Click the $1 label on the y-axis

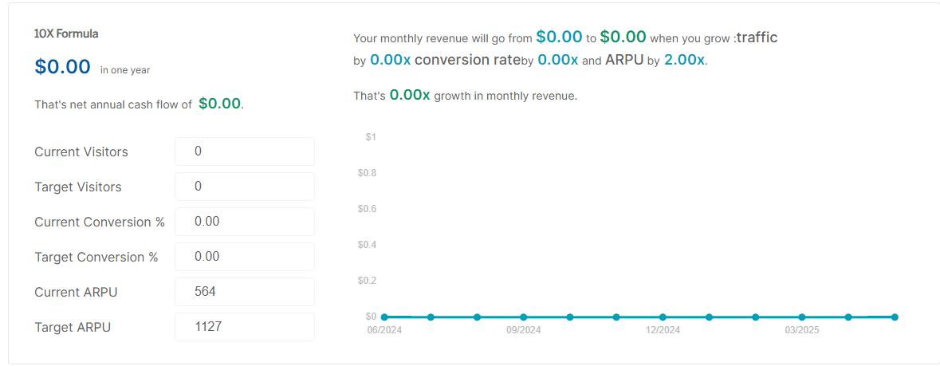point(371,137)
